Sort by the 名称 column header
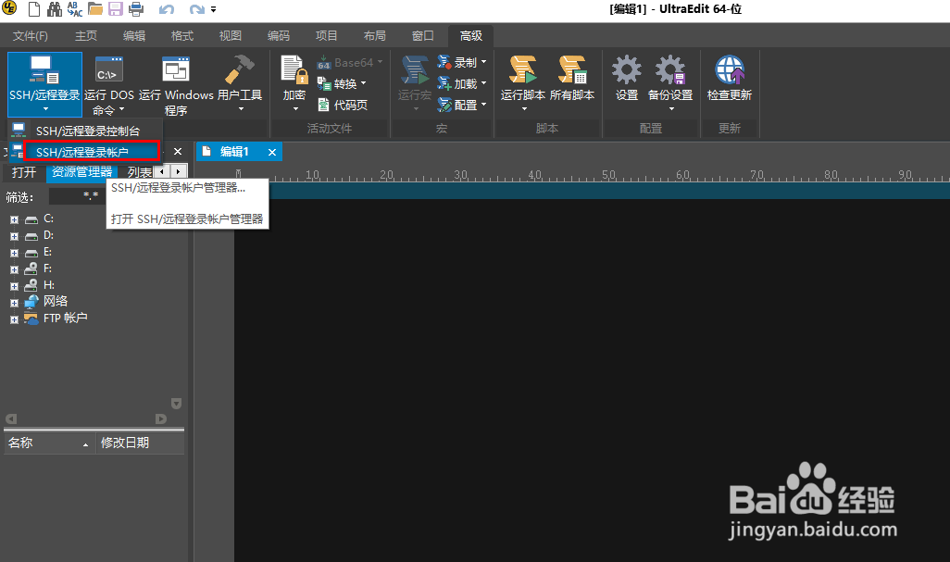Viewport: 950px width, 562px height. coord(49,443)
